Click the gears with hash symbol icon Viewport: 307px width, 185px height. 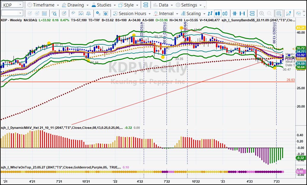(98, 14)
